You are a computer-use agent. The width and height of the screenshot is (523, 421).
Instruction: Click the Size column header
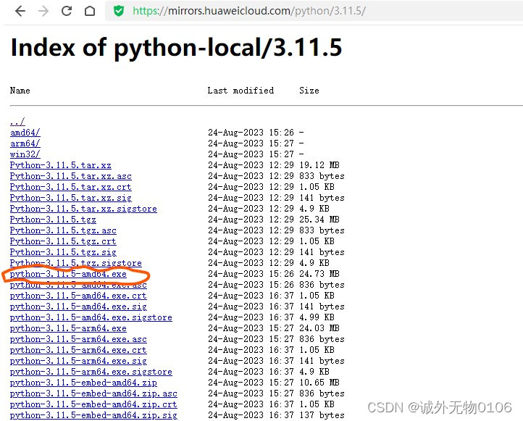(309, 91)
